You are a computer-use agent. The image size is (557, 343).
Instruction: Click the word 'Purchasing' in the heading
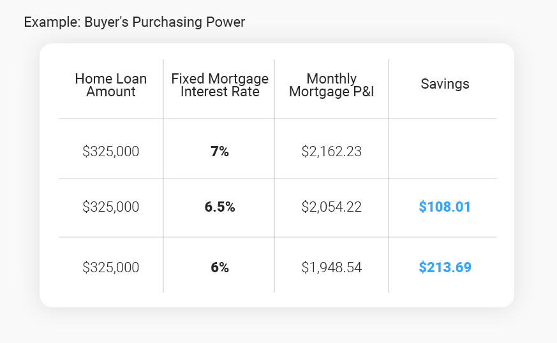point(167,22)
